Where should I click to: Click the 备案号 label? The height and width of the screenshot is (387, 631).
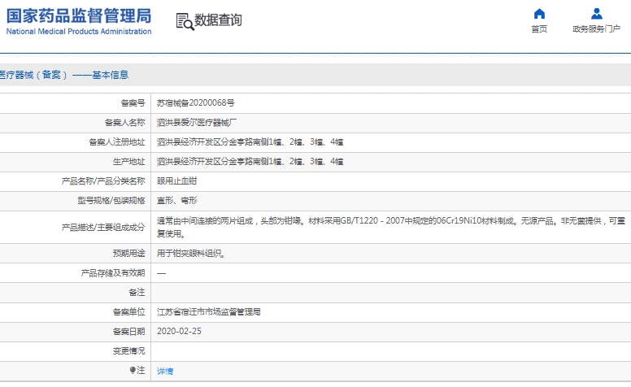(x=133, y=103)
